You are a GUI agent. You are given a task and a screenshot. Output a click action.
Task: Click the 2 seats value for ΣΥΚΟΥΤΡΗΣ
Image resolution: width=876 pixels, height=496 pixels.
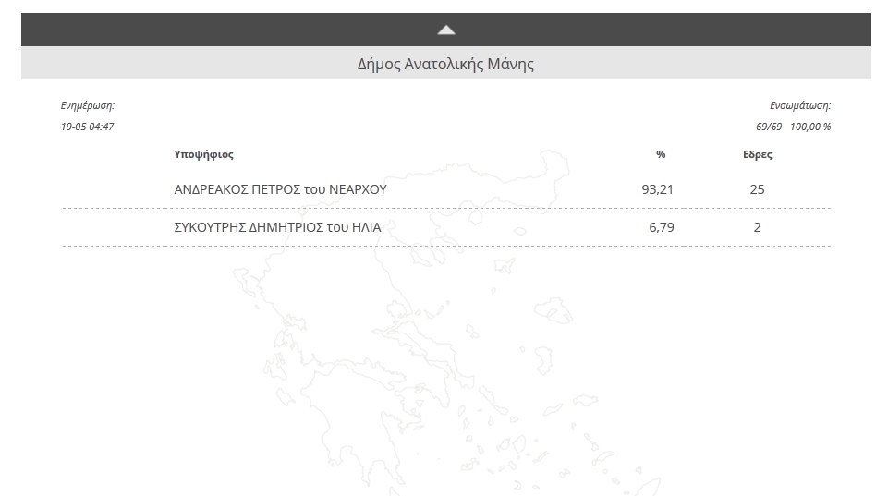click(x=757, y=227)
